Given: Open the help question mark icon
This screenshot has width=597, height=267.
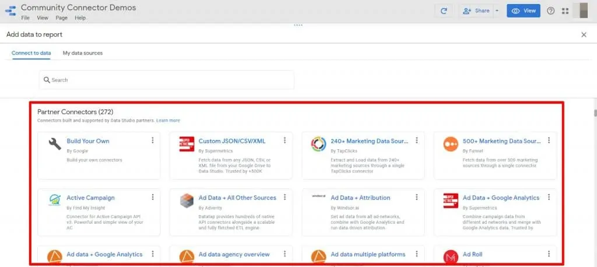Looking at the screenshot, I should pos(550,10).
